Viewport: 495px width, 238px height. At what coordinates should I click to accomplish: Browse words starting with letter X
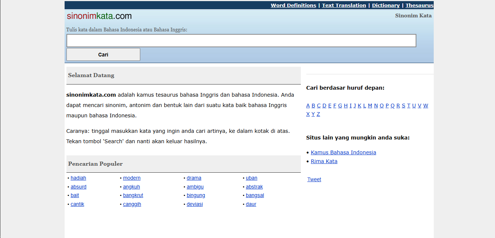click(x=308, y=114)
